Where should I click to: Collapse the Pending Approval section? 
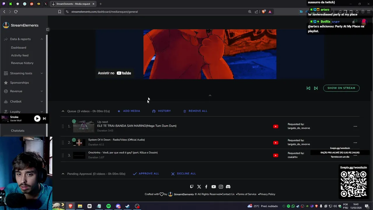coord(63,174)
